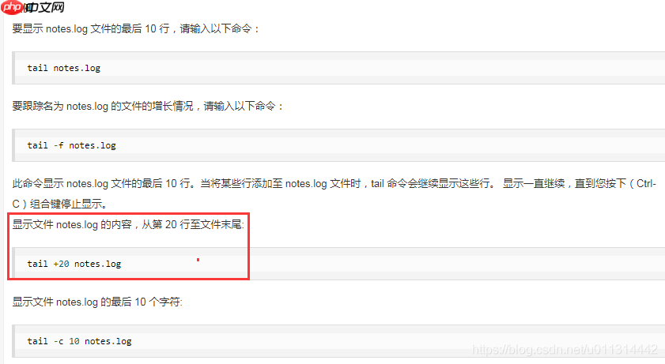Click the 'tail +20 notes.log' code line
665x364 pixels.
pyautogui.click(x=74, y=264)
